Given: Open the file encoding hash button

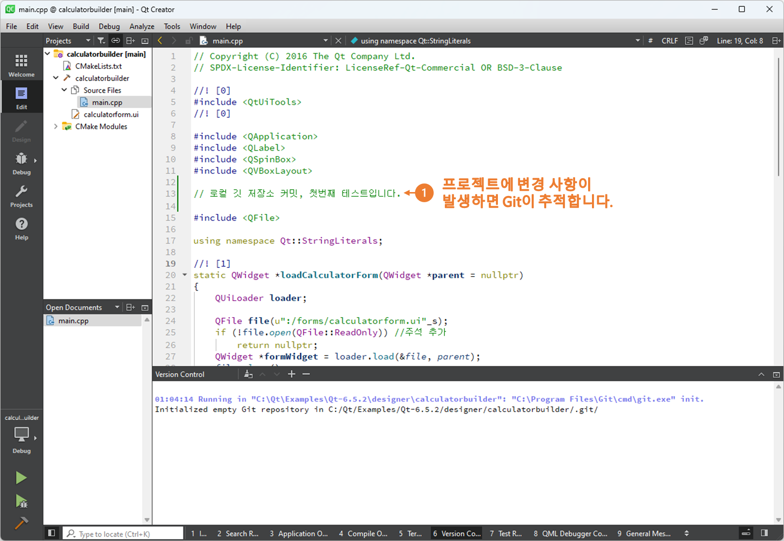Looking at the screenshot, I should pos(650,41).
